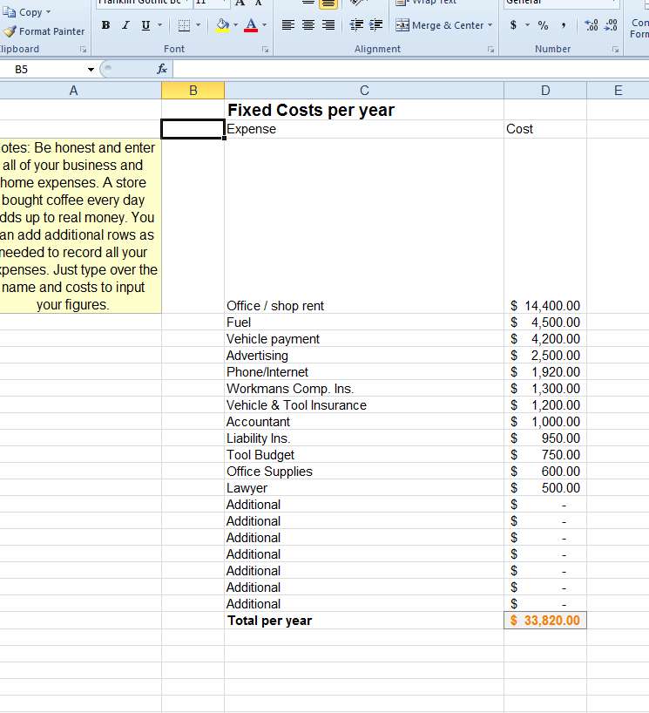
Task: Click the increase indent icon
Action: point(375,25)
